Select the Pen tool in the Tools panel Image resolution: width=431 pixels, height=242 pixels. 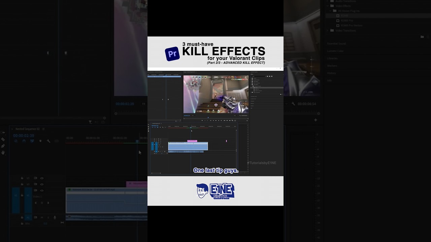click(x=148, y=129)
